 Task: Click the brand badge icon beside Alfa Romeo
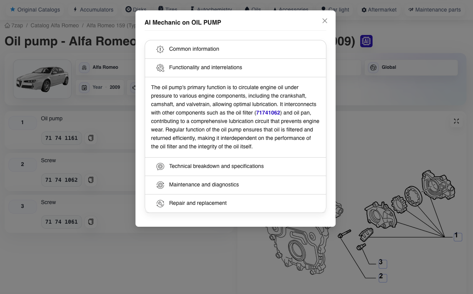[84, 68]
